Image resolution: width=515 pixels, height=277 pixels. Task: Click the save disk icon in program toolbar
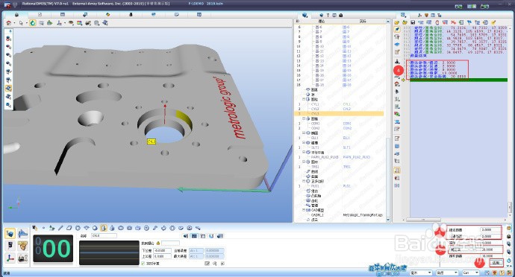click(413, 22)
